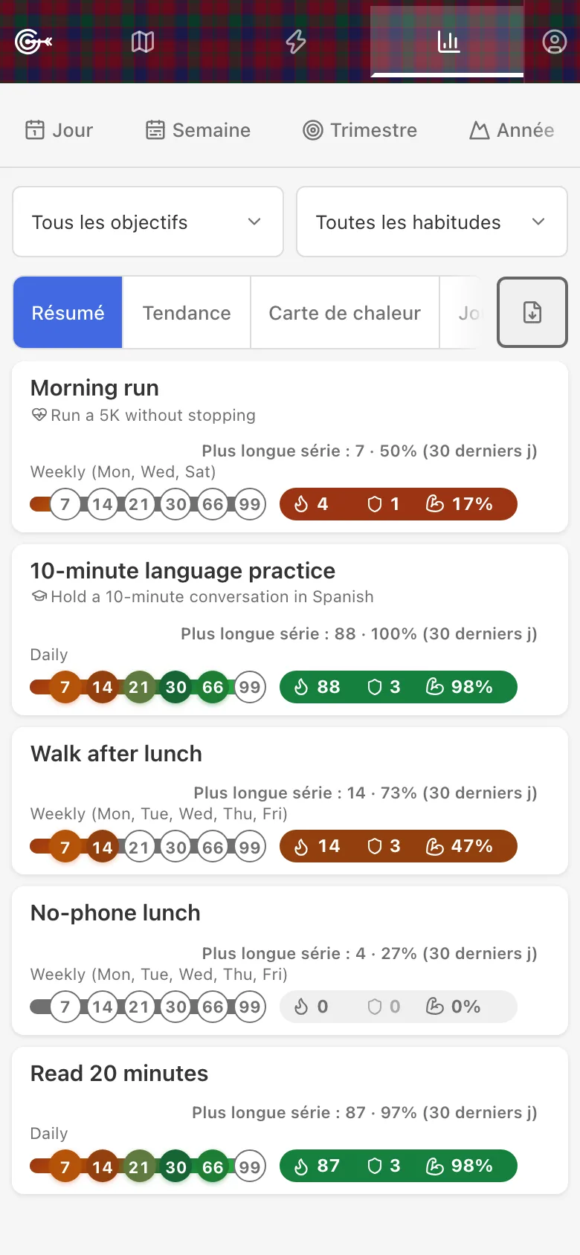Expand the Tous les objectifs dropdown
Viewport: 580px width, 1255px height.
pos(148,222)
